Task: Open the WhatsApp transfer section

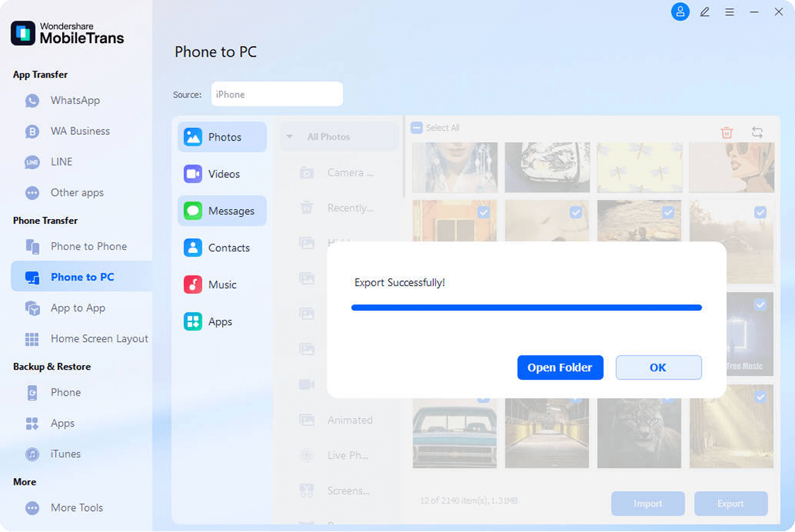Action: pyautogui.click(x=71, y=100)
